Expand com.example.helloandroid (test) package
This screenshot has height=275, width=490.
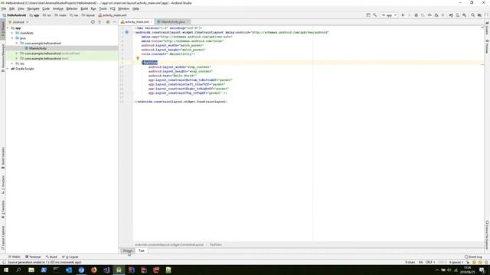[17, 58]
